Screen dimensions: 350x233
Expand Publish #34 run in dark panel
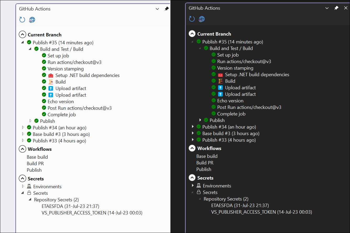click(193, 127)
